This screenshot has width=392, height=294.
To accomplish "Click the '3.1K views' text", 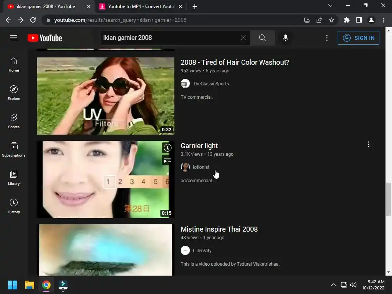I will (191, 154).
